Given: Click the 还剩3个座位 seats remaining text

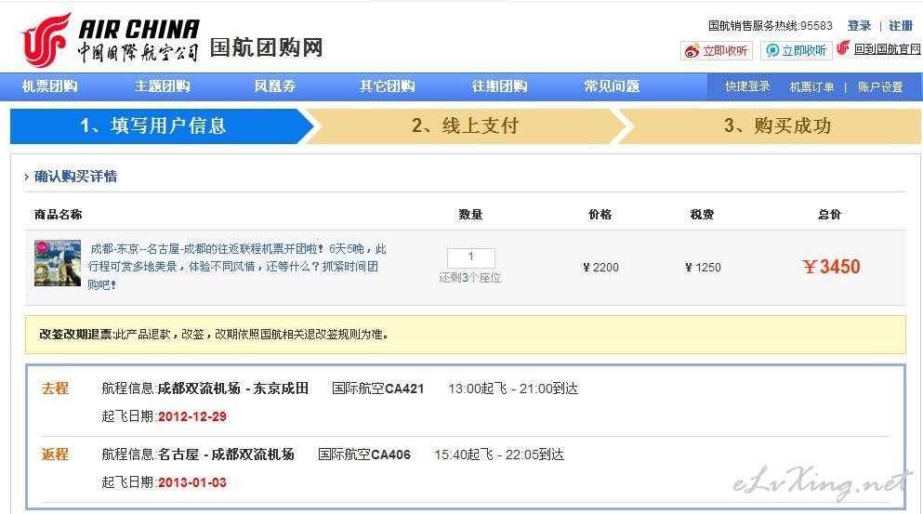Looking at the screenshot, I should tap(470, 278).
